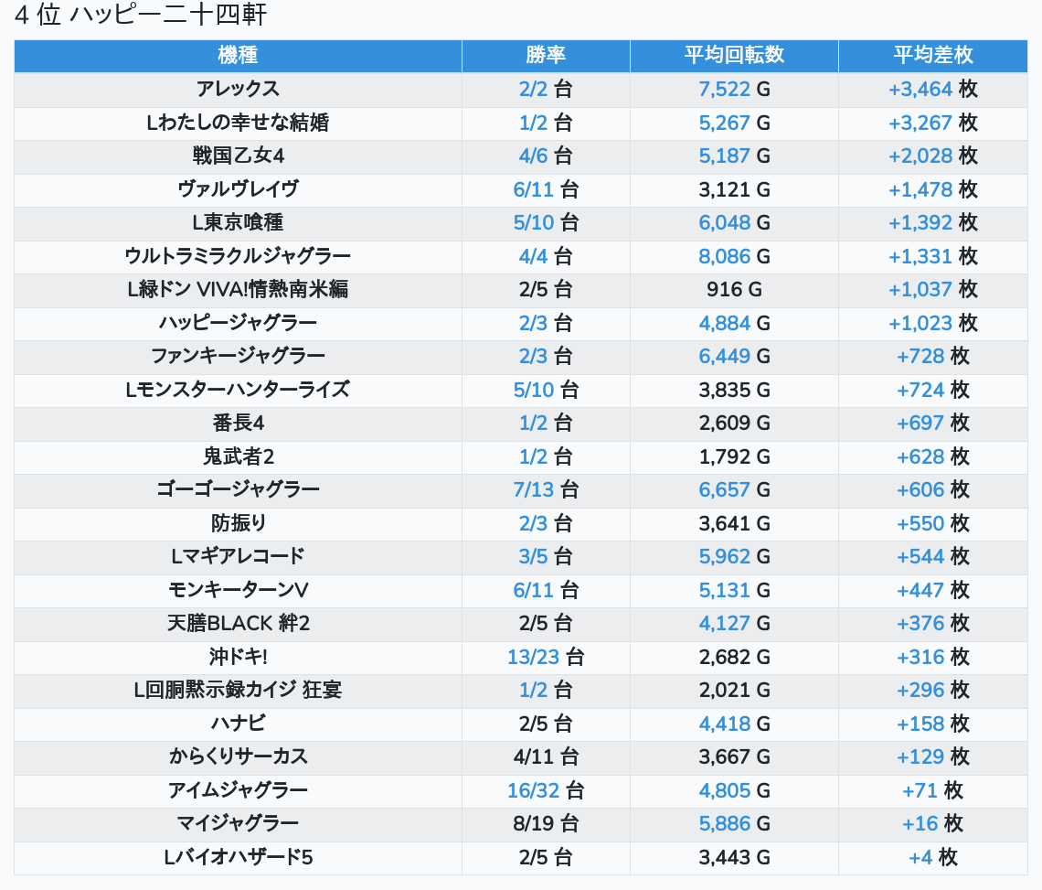Click the 6,449 G cell
Viewport: 1042px width, 890px height.
(x=734, y=356)
